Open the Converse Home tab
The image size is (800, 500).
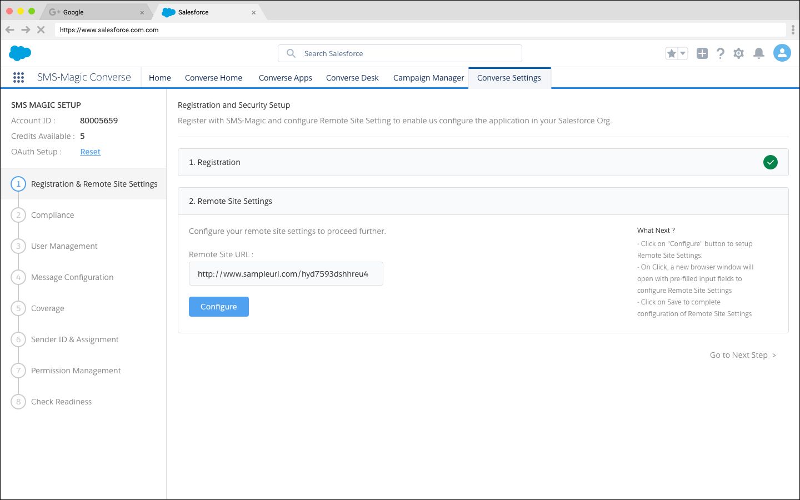coord(213,78)
